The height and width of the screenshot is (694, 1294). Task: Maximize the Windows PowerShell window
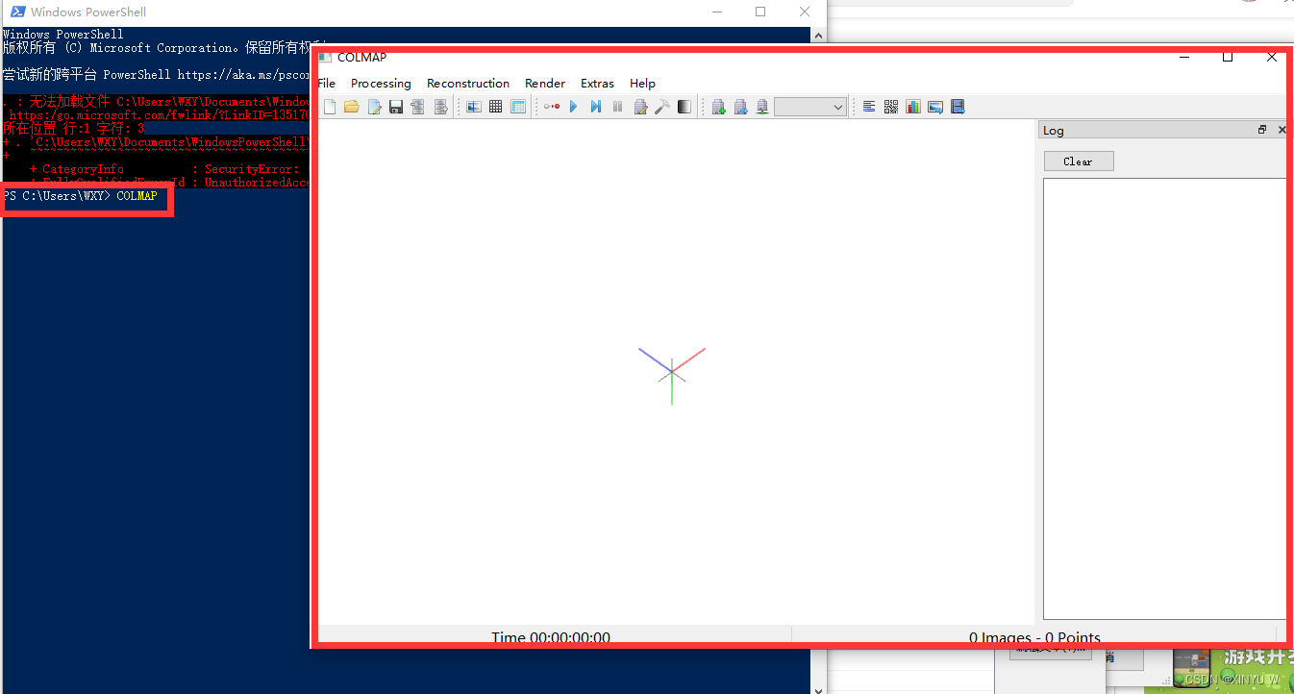click(760, 12)
